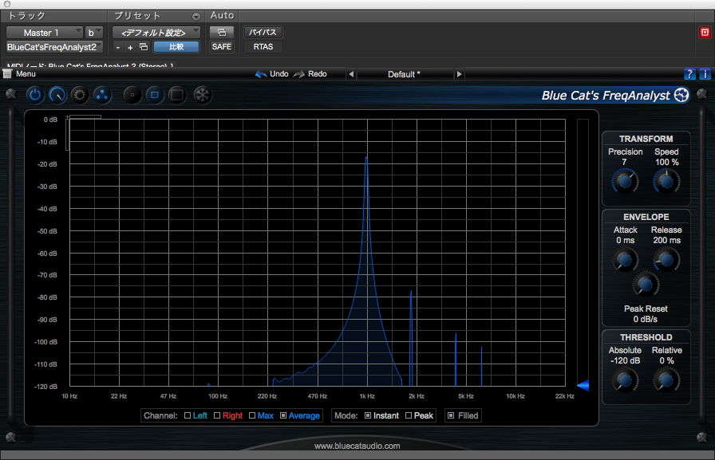Click the Relative threshold knob

click(x=666, y=380)
